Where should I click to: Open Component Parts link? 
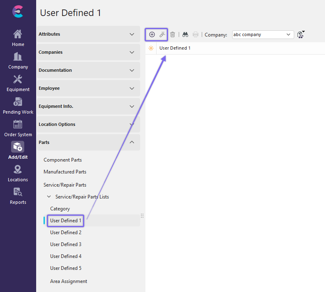pos(62,160)
